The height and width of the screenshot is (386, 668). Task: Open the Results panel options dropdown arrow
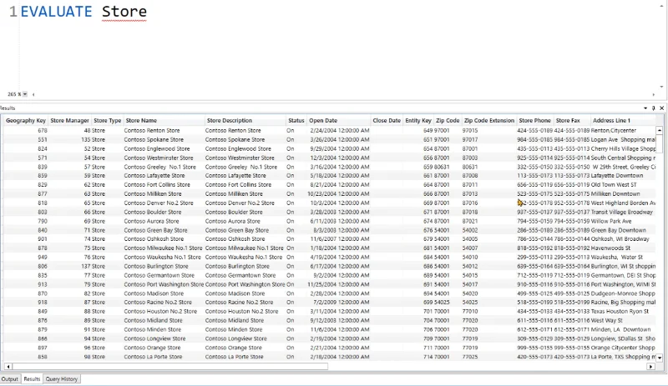645,108
